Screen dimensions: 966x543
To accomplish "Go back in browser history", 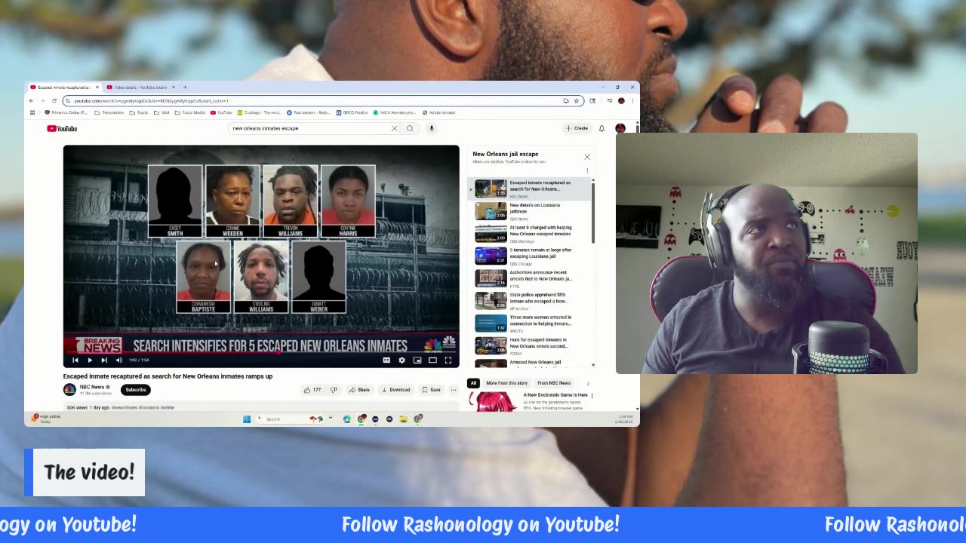I will (31, 100).
